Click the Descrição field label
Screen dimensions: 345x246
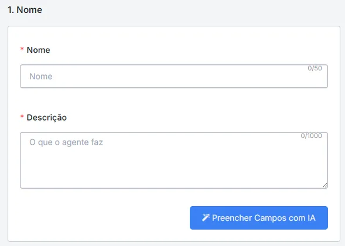coord(47,118)
